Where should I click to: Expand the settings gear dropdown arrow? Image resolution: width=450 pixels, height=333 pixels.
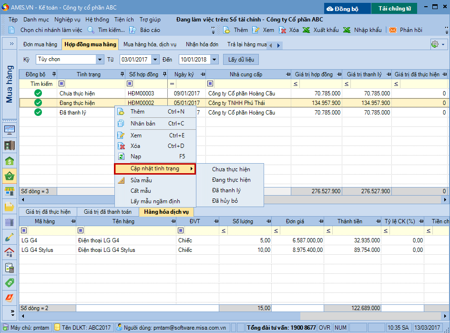click(x=443, y=44)
